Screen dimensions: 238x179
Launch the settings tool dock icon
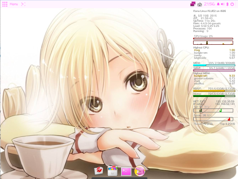tap(99, 171)
